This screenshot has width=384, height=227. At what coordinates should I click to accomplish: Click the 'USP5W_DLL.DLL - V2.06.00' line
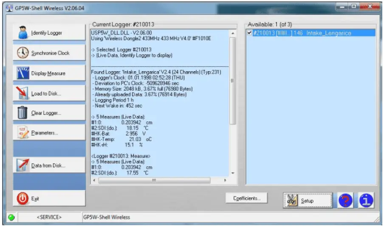tap(121, 33)
